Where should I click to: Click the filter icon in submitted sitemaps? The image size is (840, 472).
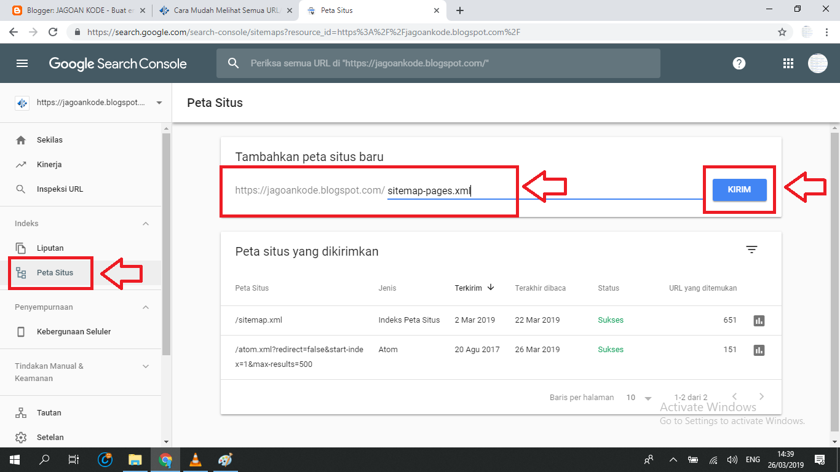[751, 250]
